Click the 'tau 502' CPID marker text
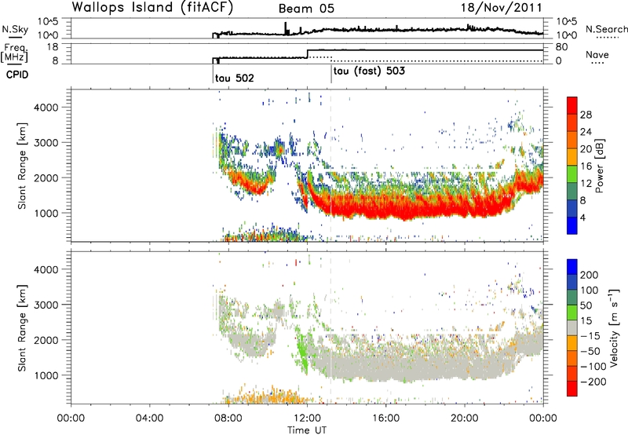This screenshot has width=628, height=435. point(234,78)
